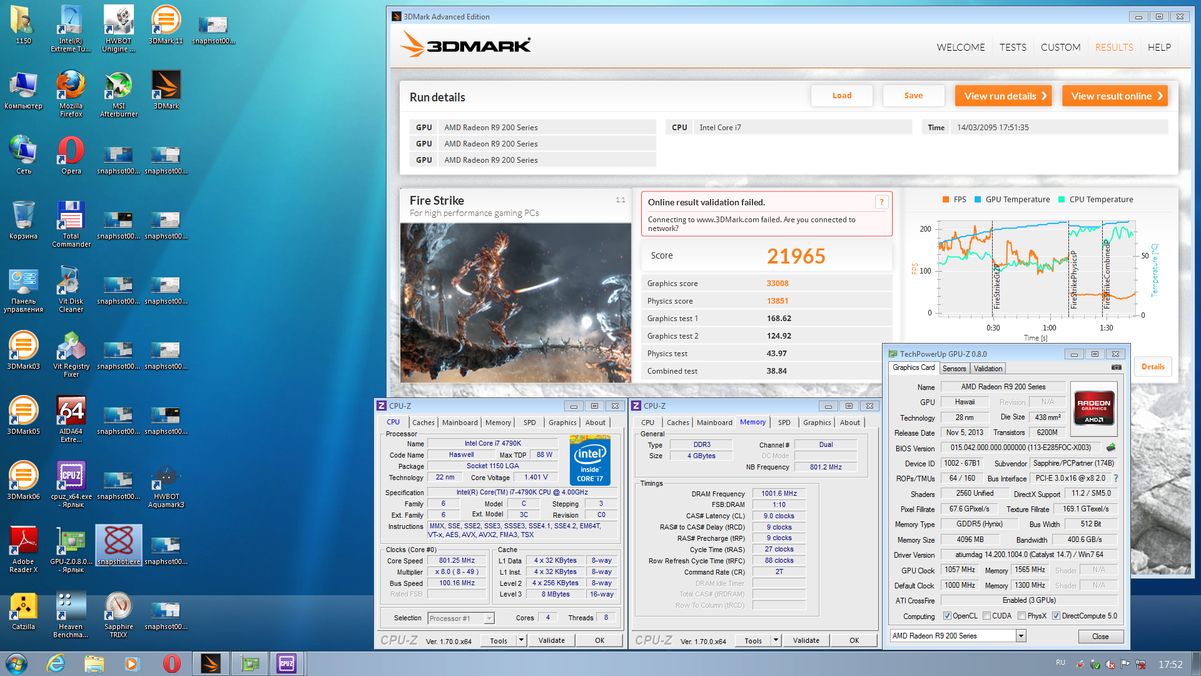
Task: Click Details button under the chart
Action: [x=1153, y=367]
